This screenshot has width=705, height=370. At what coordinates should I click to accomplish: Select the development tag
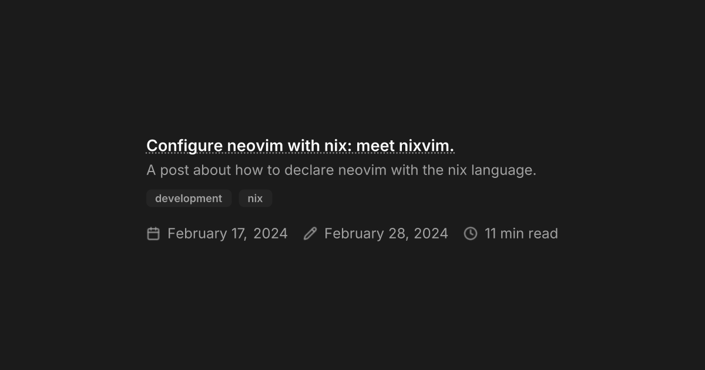[x=189, y=199]
